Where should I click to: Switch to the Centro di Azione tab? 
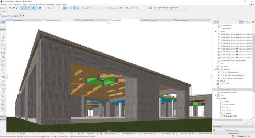(189, 20)
